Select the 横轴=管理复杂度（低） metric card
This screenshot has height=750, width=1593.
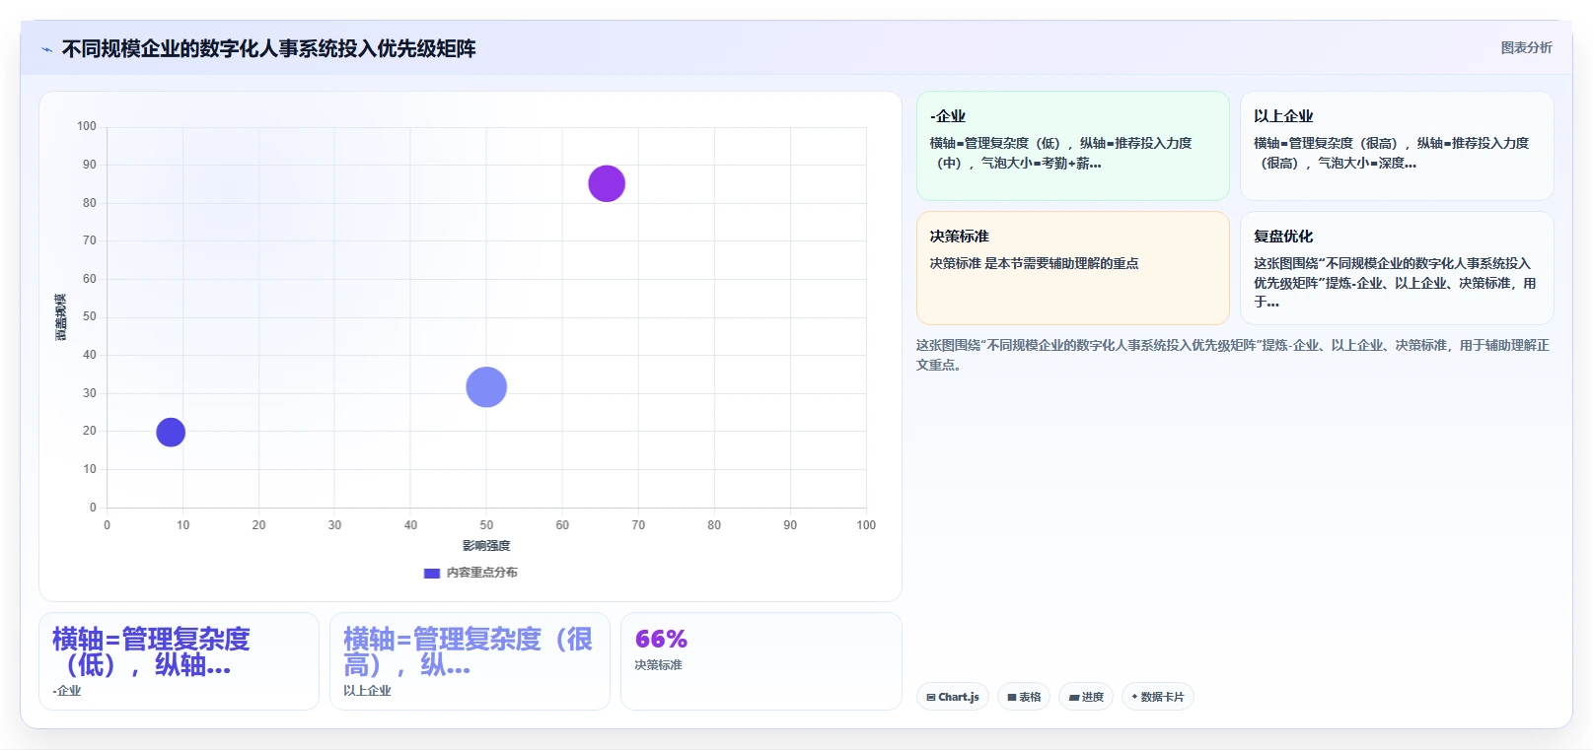coord(179,661)
